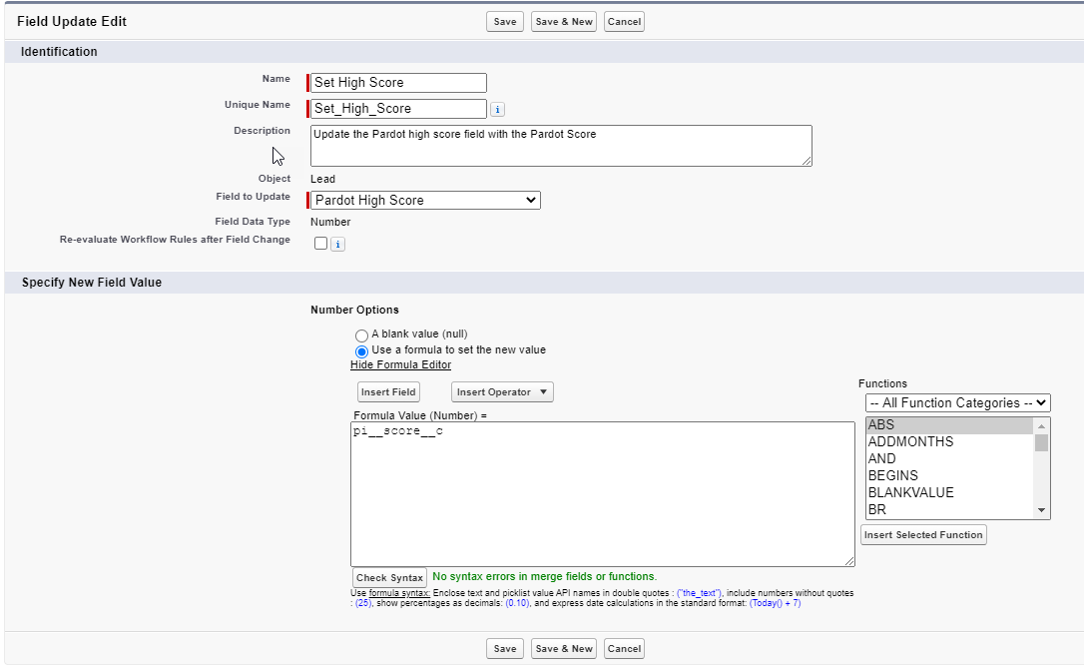The image size is (1084, 668).
Task: Click Insert Field button
Action: pyautogui.click(x=389, y=392)
